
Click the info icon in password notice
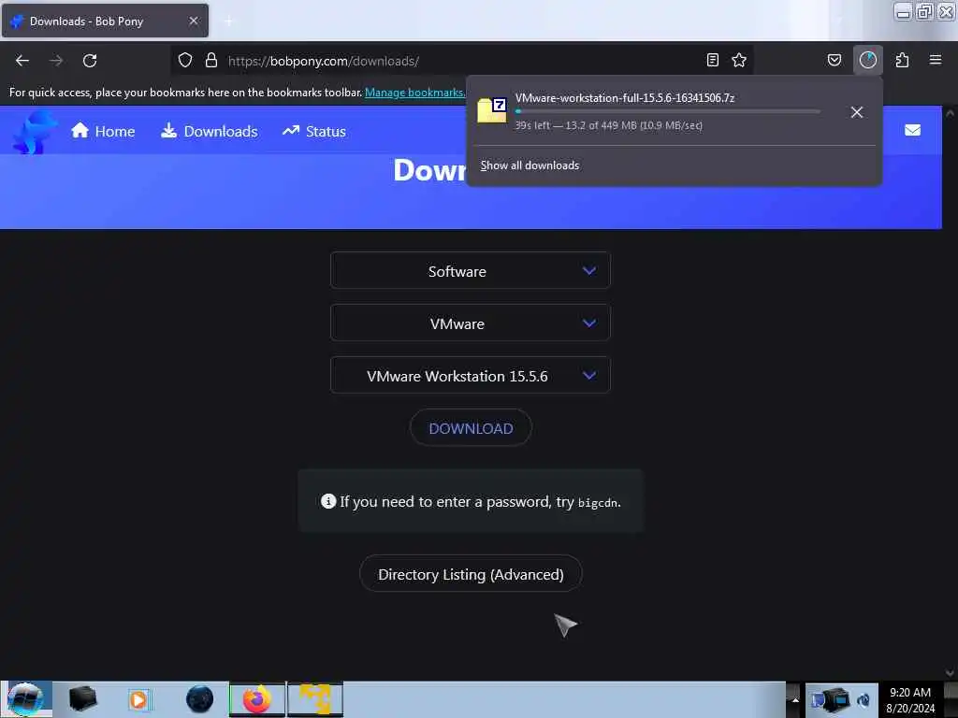point(328,501)
